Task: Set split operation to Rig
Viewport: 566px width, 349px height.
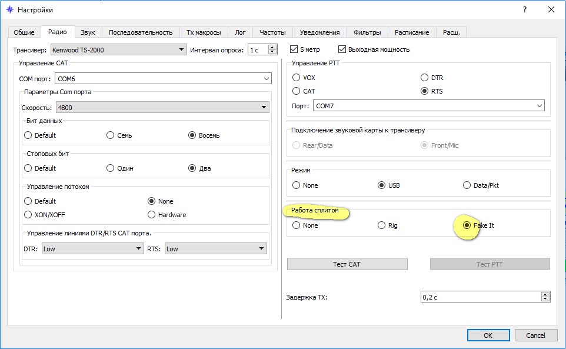Action: pos(382,225)
